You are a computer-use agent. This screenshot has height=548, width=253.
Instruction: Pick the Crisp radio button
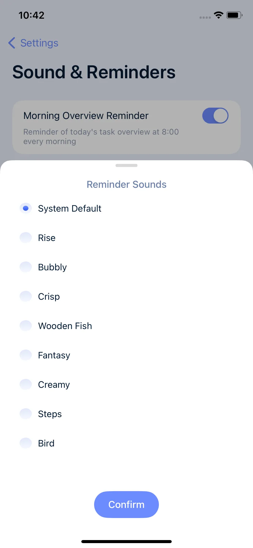(26, 296)
